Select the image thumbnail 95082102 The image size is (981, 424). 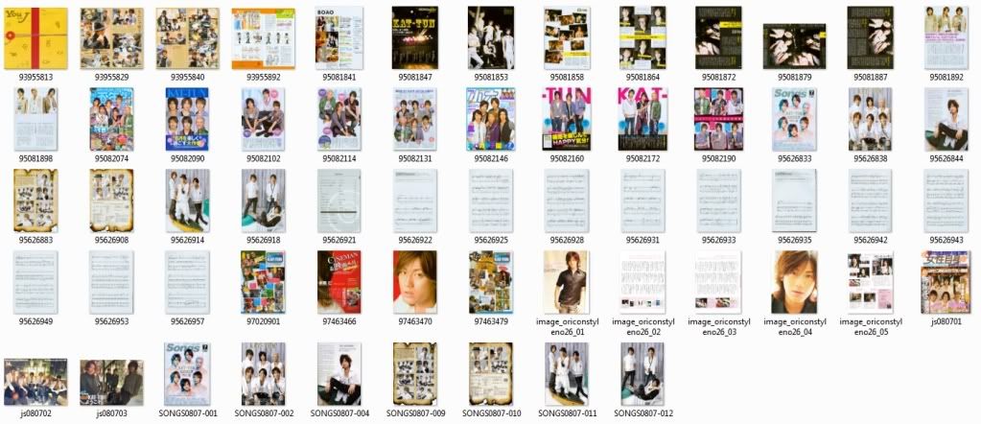point(264,119)
